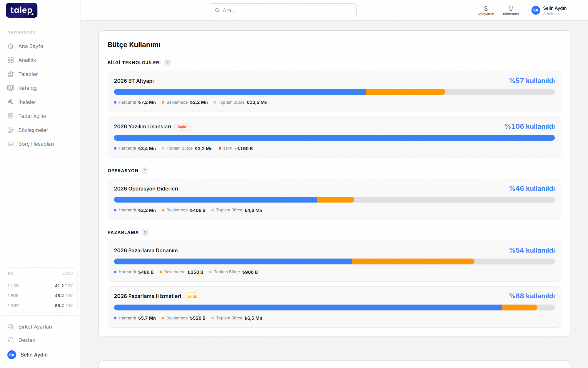Click the İhaleler gavel icon

click(x=11, y=102)
